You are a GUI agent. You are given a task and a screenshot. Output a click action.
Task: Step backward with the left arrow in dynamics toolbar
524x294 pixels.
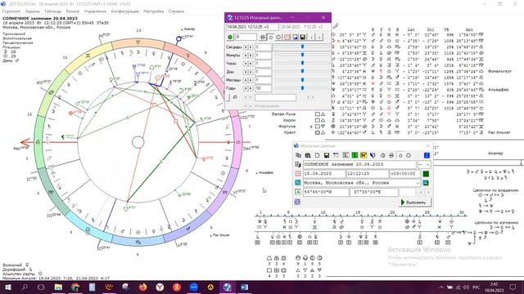311,37
